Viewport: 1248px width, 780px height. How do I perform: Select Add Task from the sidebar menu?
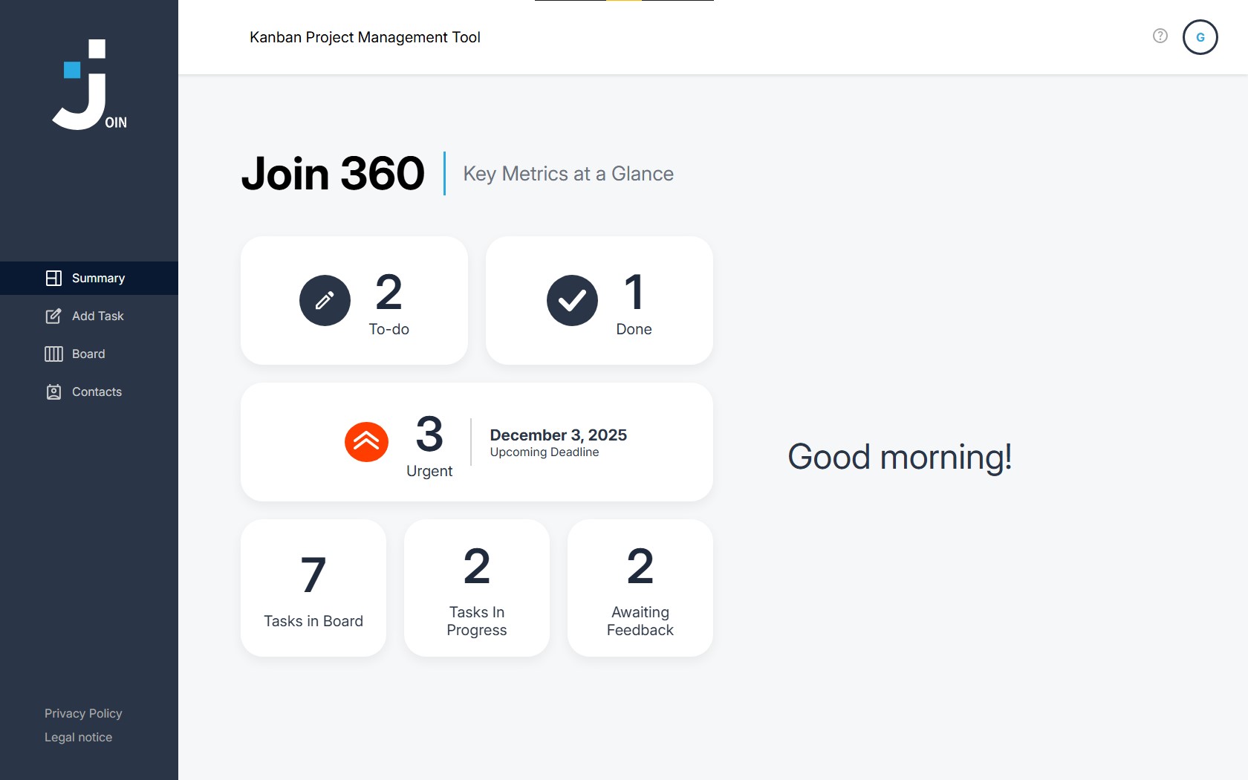click(97, 316)
